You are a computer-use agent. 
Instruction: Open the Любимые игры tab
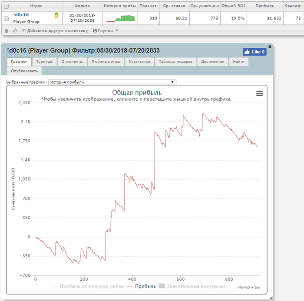click(x=106, y=62)
